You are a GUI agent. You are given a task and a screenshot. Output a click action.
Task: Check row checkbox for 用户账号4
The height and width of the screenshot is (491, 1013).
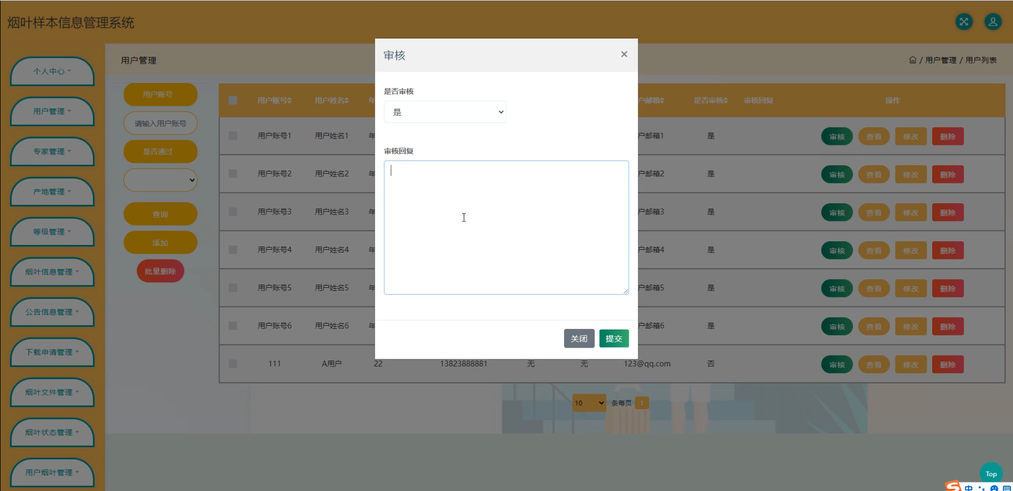[233, 250]
